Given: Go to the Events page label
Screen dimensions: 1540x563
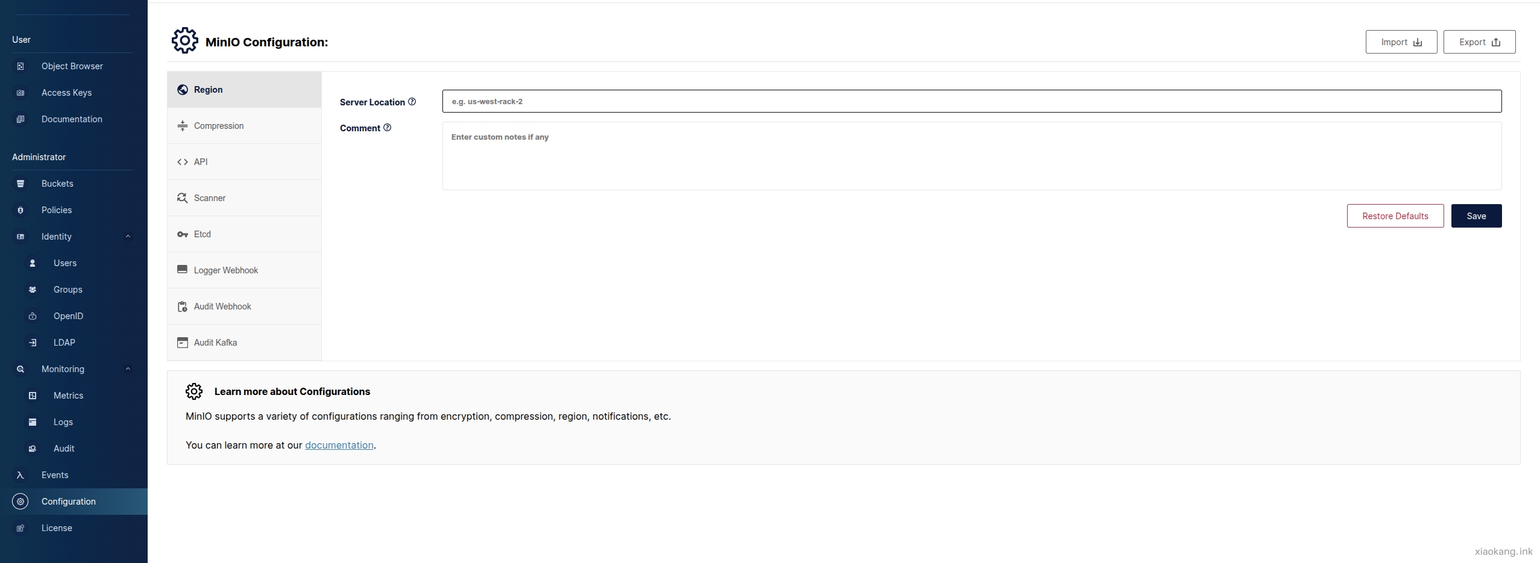Looking at the screenshot, I should pyautogui.click(x=55, y=475).
